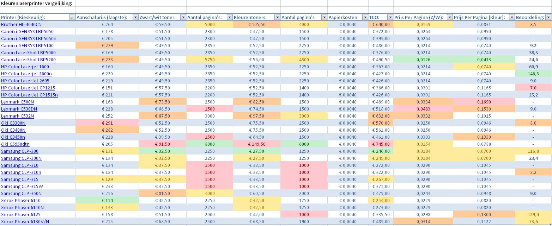Select the green 0,0126 price per page cell
Viewport: 552px width, 226px height.
[423, 60]
